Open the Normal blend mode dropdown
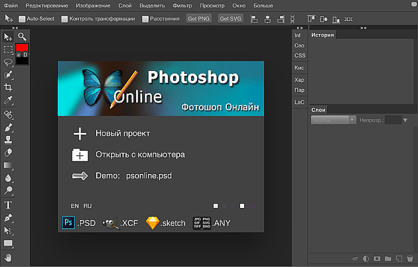The width and height of the screenshot is (418, 267). 333,120
